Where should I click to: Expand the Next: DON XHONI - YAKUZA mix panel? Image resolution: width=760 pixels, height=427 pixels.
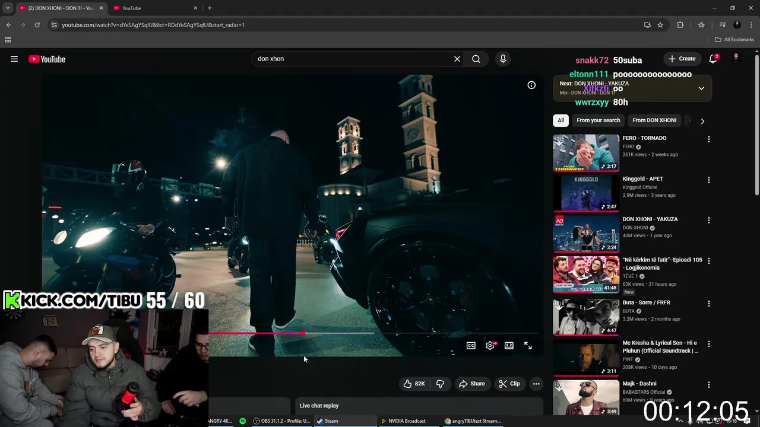(701, 88)
